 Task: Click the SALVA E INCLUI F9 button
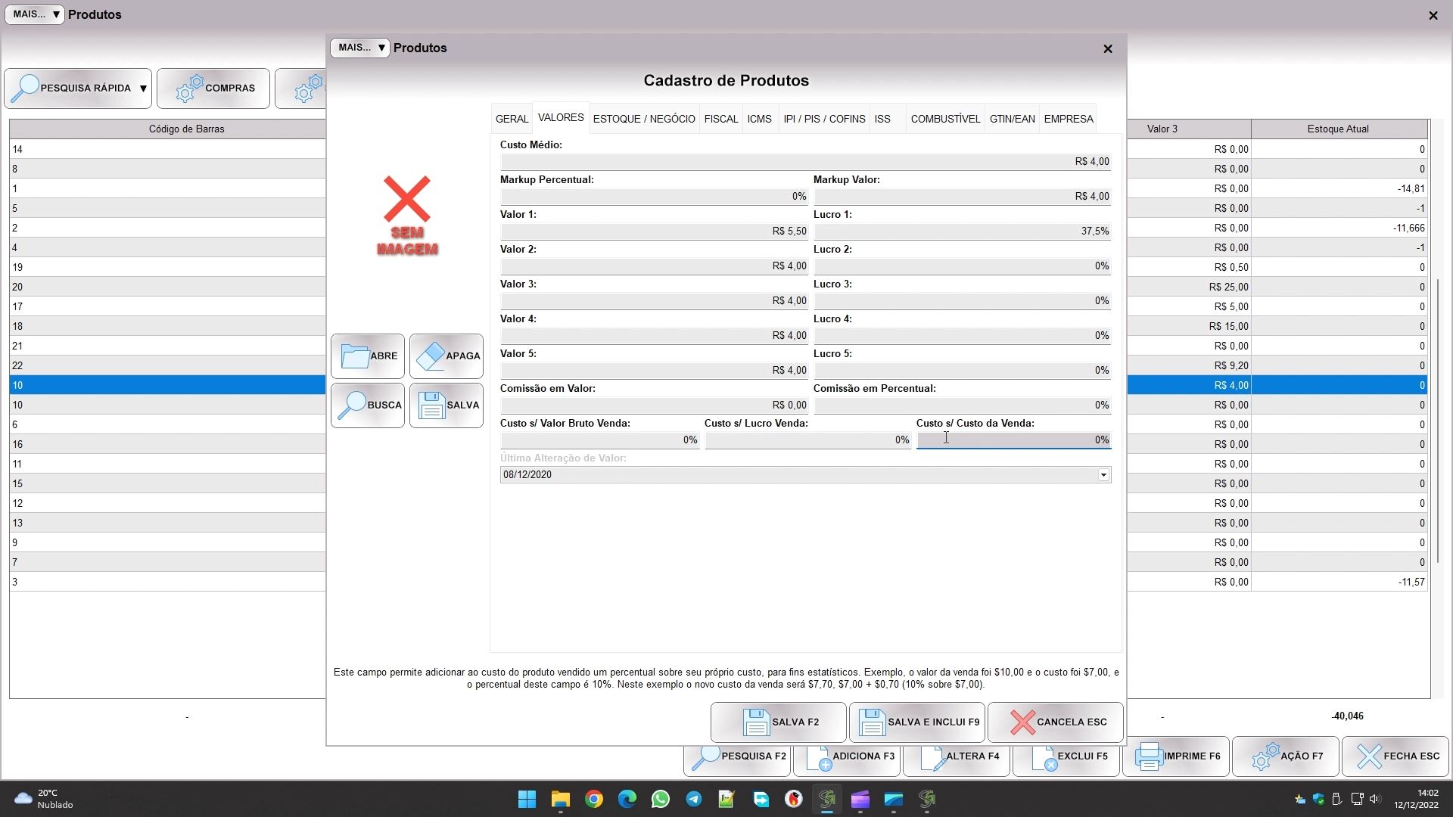[916, 722]
